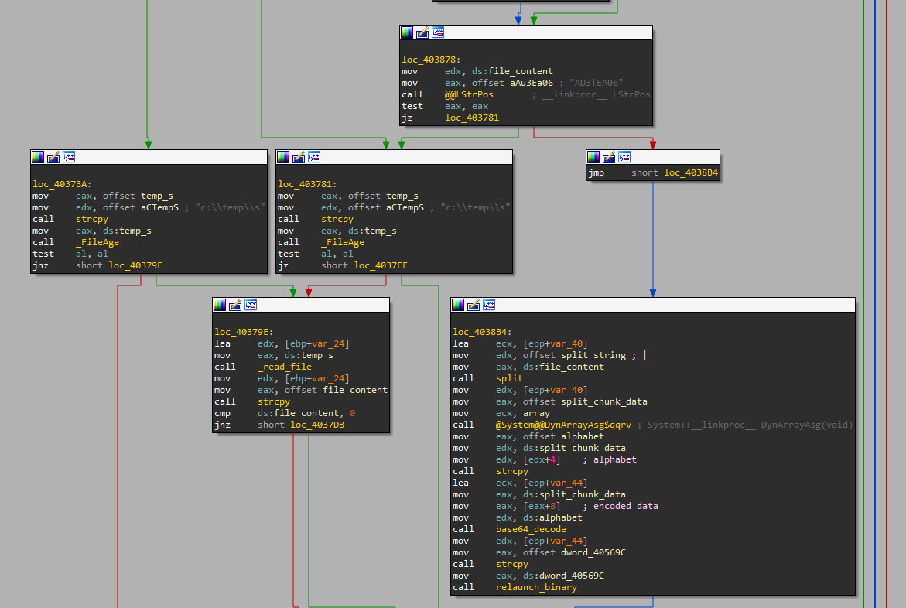
Task: Click the split_string operand
Action: [x=593, y=355]
